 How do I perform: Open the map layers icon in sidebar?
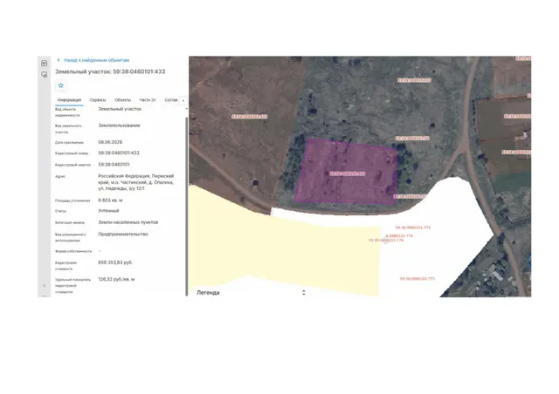(45, 74)
